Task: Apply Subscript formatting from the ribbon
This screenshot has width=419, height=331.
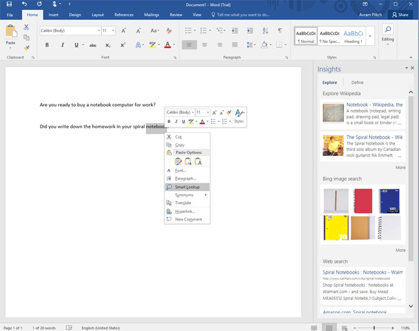Action: point(108,45)
